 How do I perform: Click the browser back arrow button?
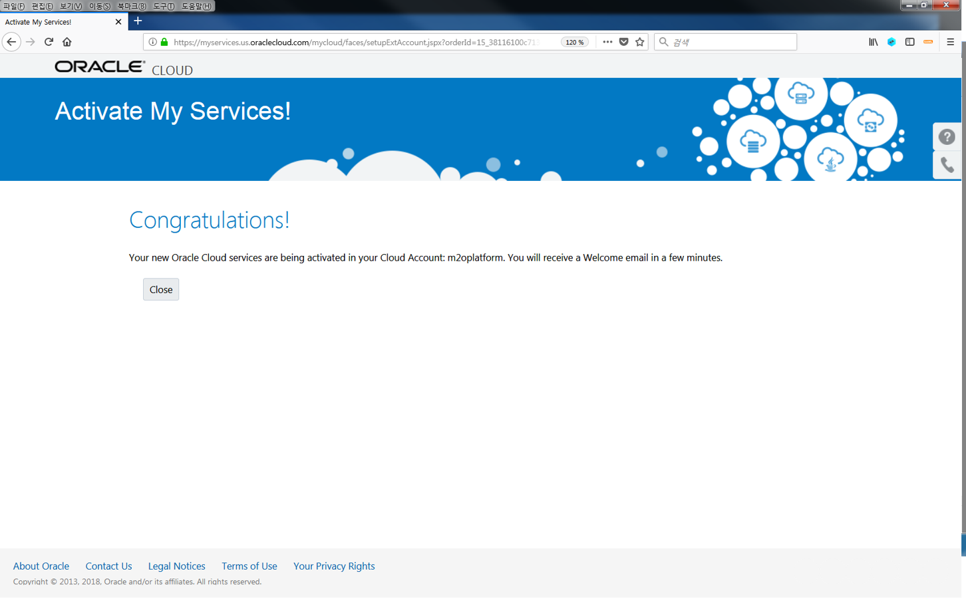11,42
